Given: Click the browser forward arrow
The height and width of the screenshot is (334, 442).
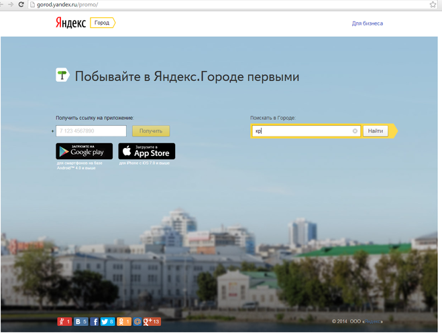Looking at the screenshot, I should [x=11, y=4].
